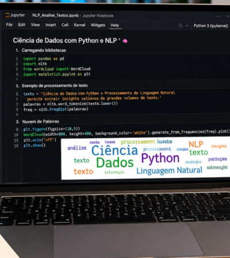
Task: Click the 'texto =' string assignment line
Action: 99,93
